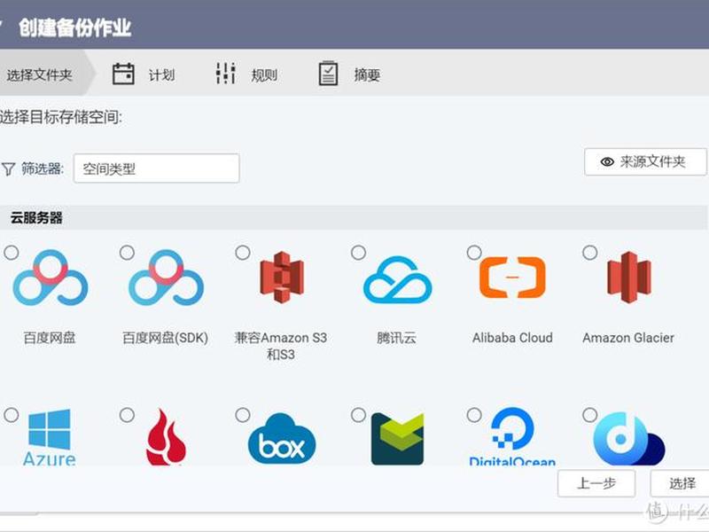Click the blue circular d cloud logo
Viewport: 709px width, 532px height.
pyautogui.click(x=629, y=438)
